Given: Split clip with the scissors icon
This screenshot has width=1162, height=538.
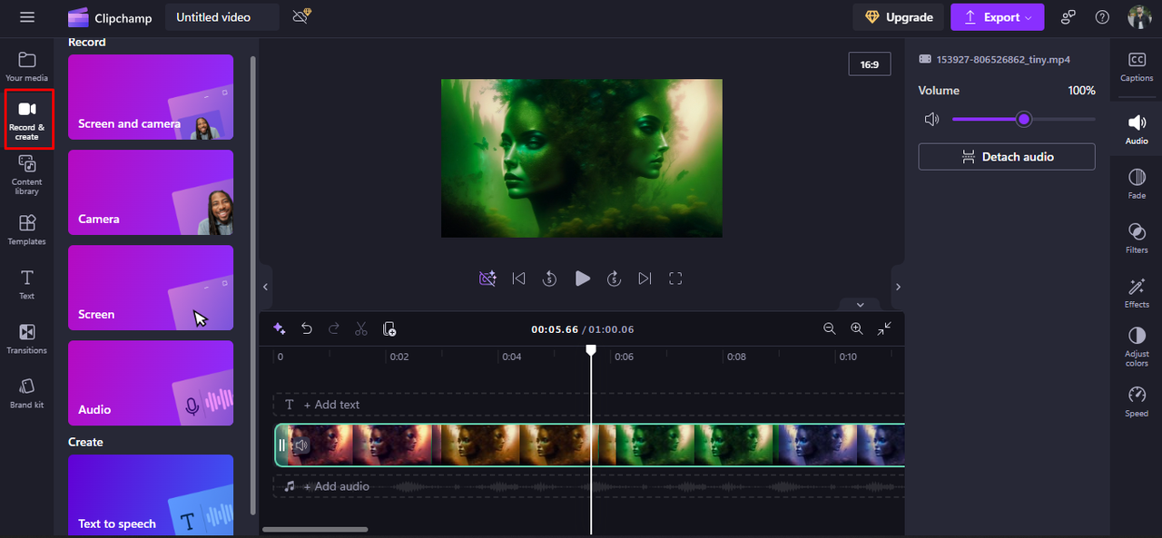Looking at the screenshot, I should pyautogui.click(x=361, y=328).
